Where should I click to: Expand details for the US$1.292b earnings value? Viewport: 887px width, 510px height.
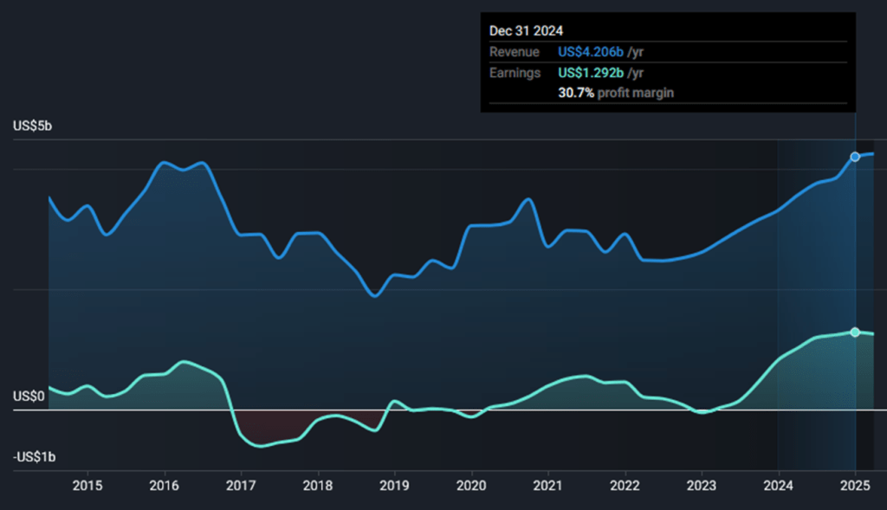[x=592, y=73]
